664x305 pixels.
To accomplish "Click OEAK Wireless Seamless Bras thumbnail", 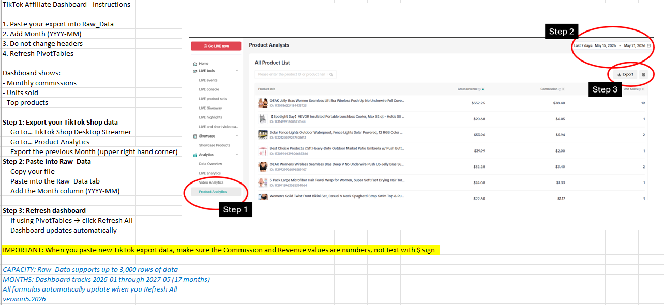I will click(263, 166).
